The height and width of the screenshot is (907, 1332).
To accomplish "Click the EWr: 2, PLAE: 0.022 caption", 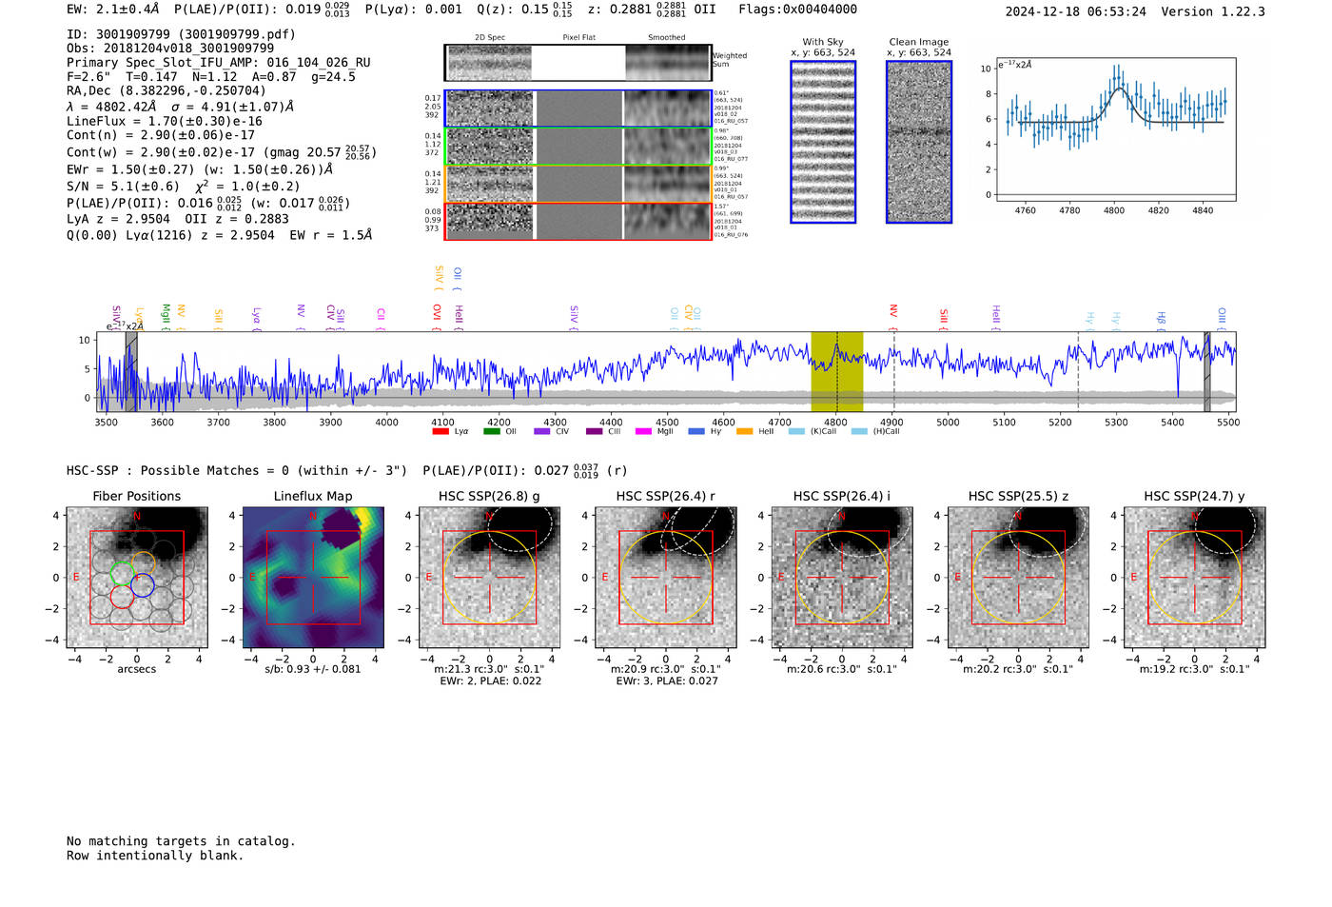I will tap(490, 681).
